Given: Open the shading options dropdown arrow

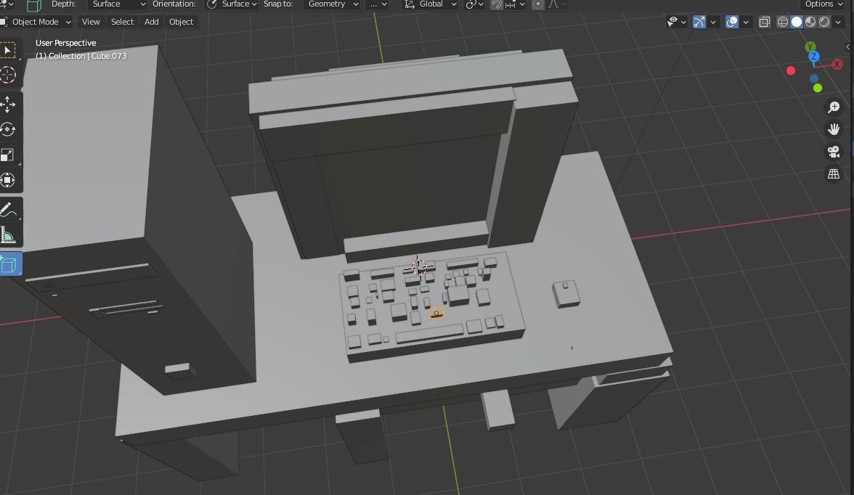Looking at the screenshot, I should pyautogui.click(x=838, y=22).
